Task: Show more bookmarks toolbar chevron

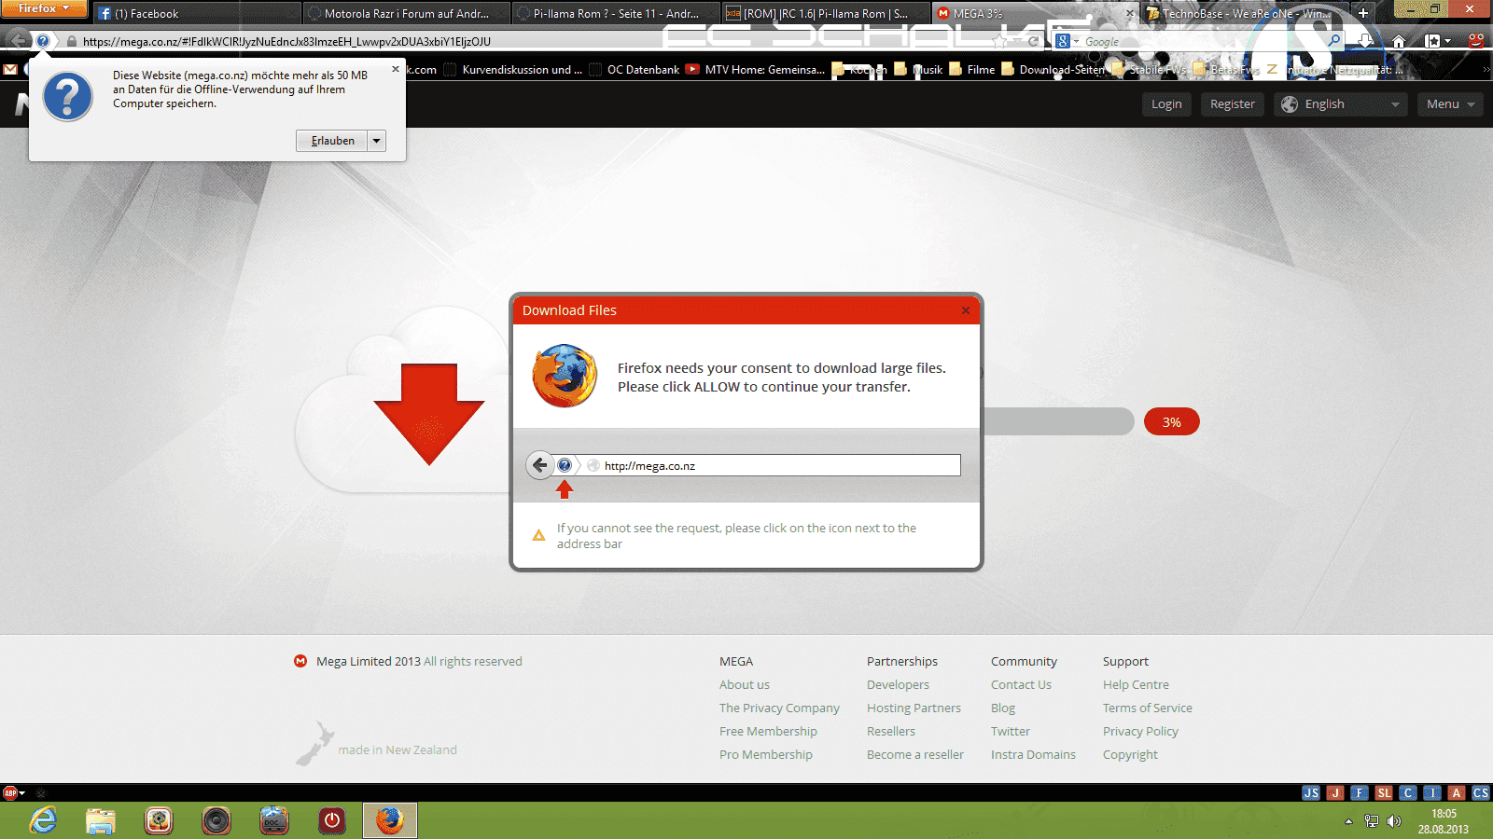Action: [1486, 69]
